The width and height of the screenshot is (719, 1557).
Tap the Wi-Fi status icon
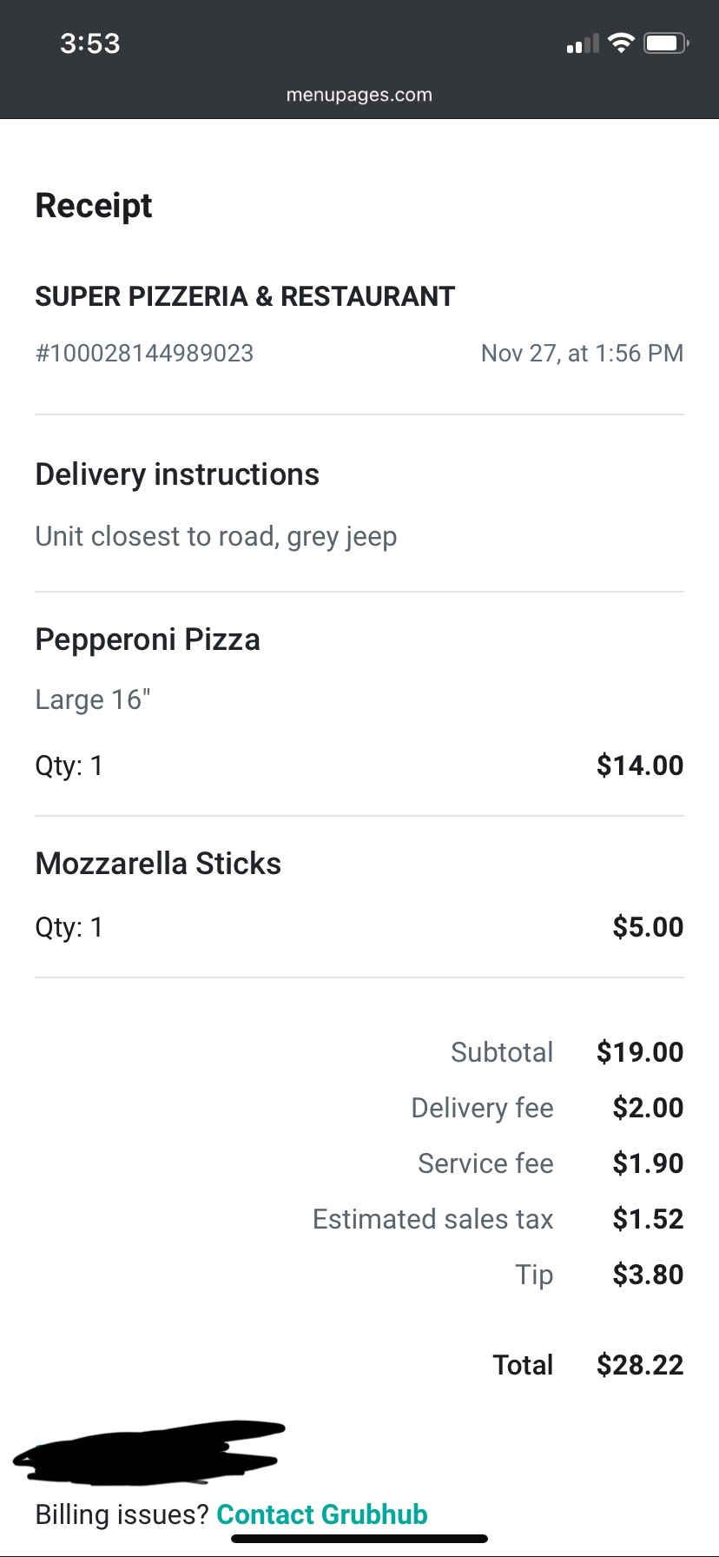[621, 43]
